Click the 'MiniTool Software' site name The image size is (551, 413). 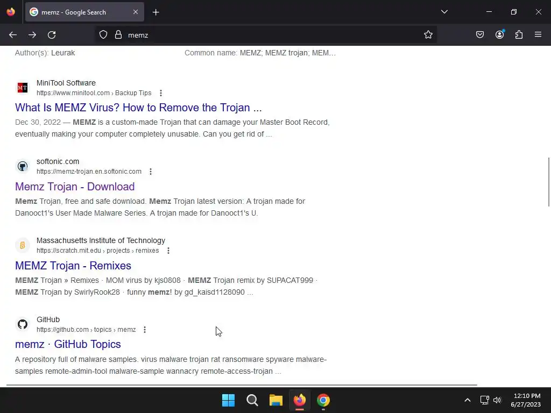(x=66, y=83)
